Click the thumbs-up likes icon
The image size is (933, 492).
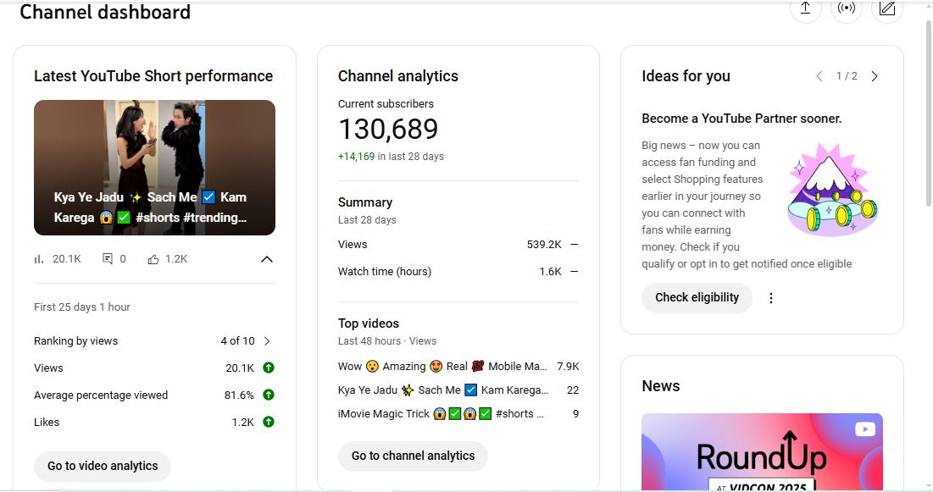pos(153,259)
